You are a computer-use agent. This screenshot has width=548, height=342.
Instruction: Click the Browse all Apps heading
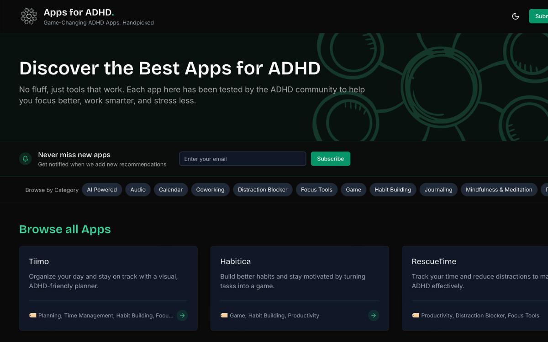pos(65,229)
